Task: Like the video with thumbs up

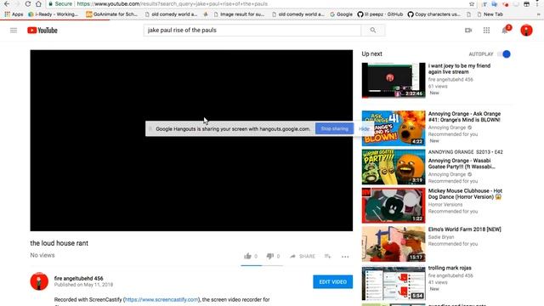Action: tap(247, 257)
